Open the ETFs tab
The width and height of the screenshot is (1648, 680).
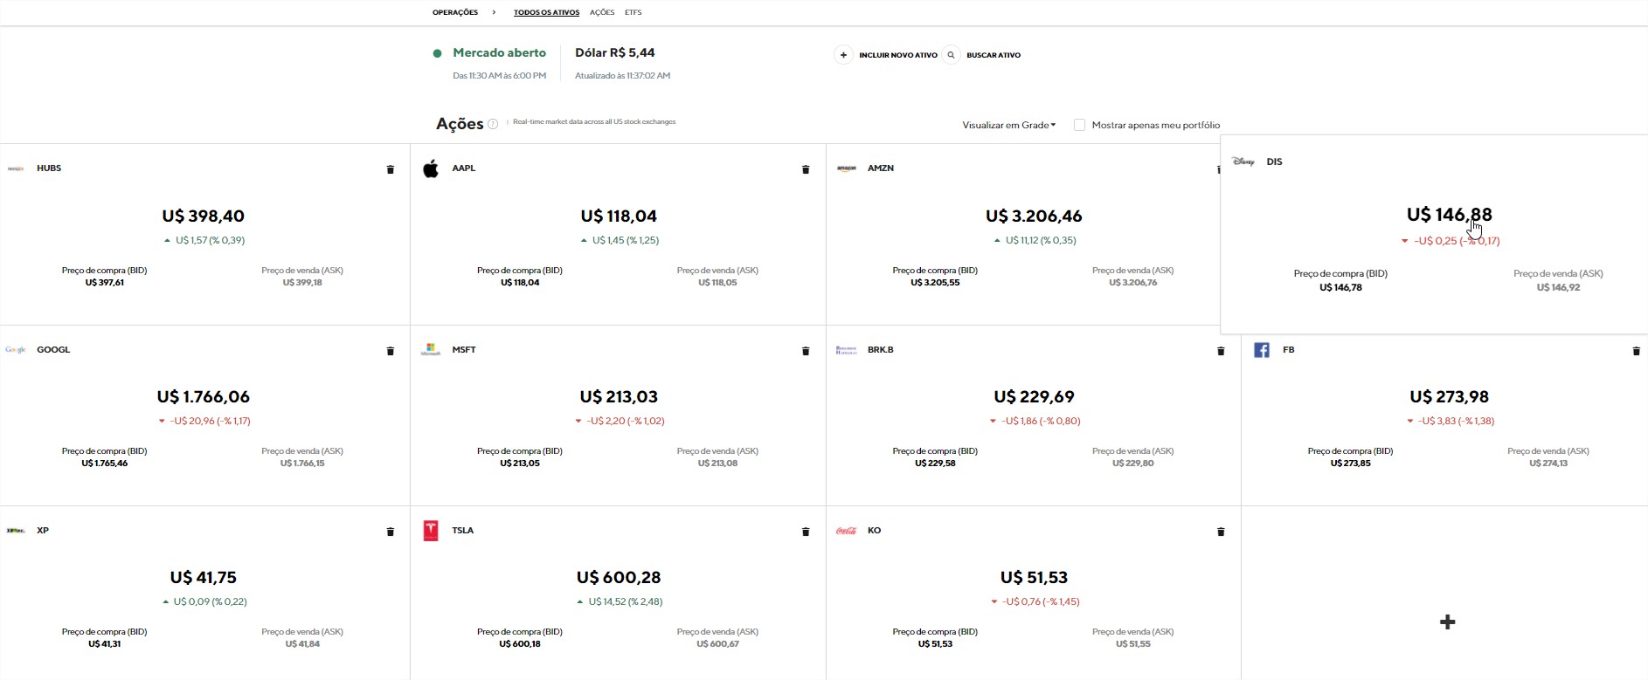[633, 12]
